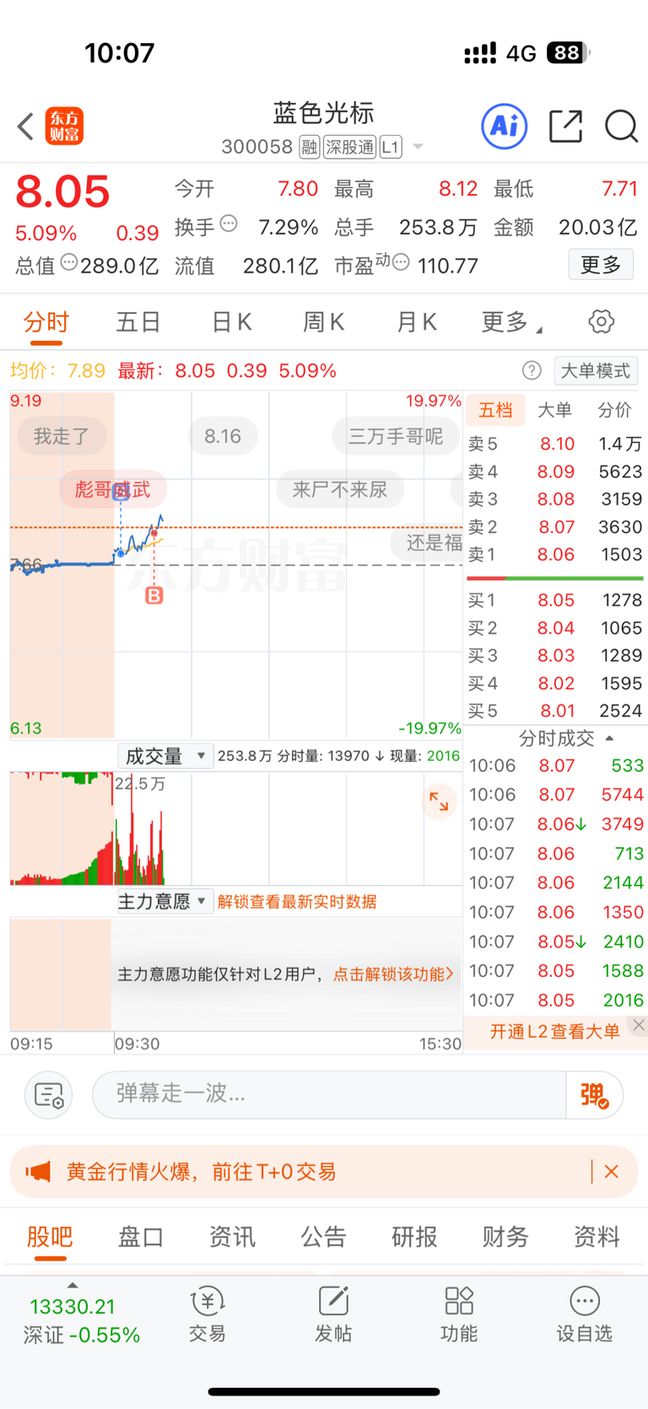Open the 盘口 tab

141,1237
